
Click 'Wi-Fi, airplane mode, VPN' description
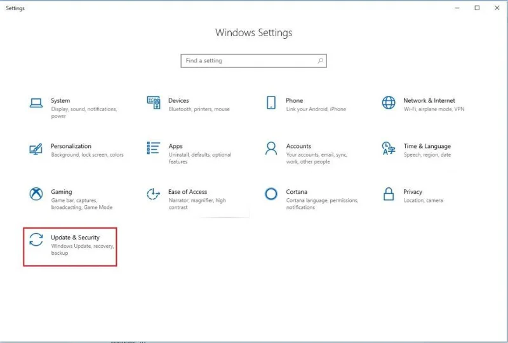[x=434, y=109]
